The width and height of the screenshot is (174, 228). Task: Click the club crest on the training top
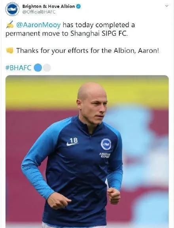[x=106, y=144]
